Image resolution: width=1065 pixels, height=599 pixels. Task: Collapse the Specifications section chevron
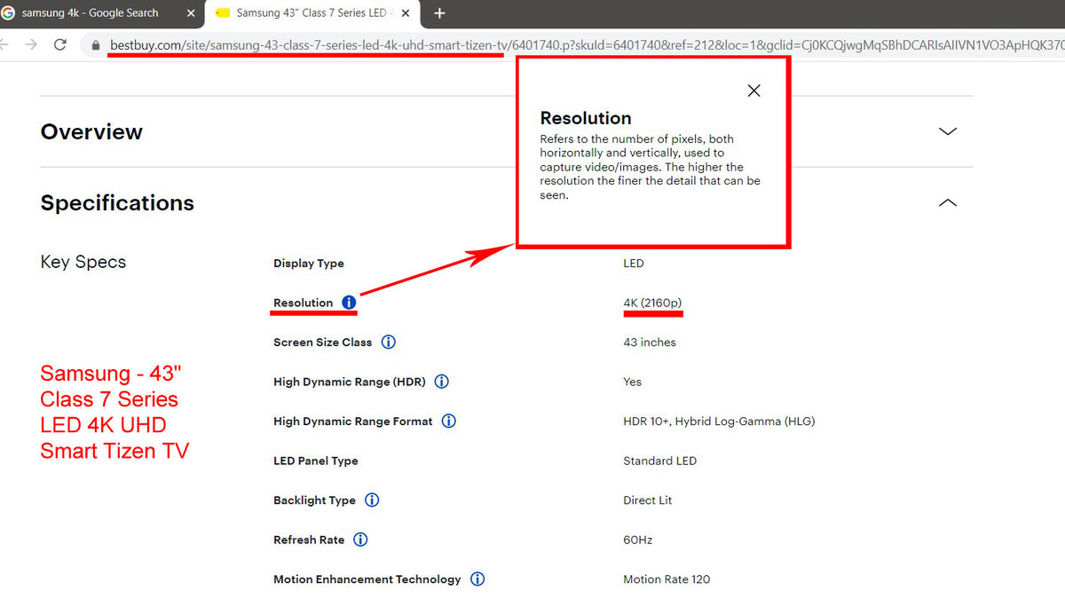[948, 202]
